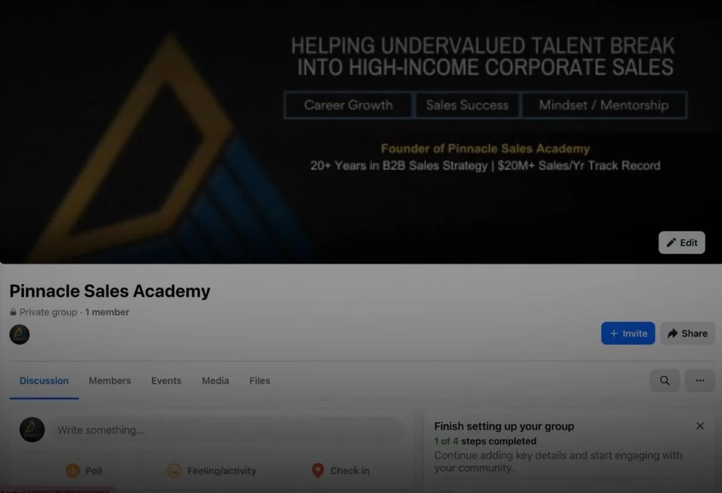Screen dimensions: 722x493
Task: Switch to the Discussion tab
Action: 44,380
